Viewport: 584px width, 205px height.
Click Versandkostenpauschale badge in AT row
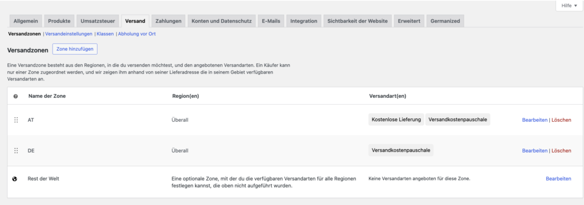click(458, 120)
